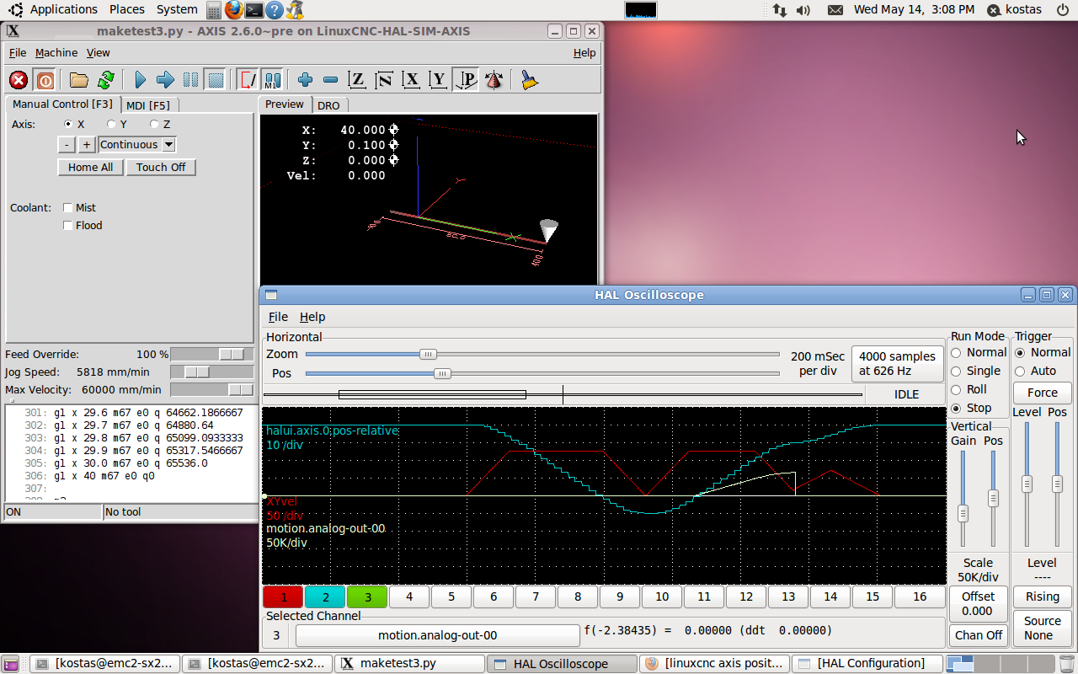Click Home All button
This screenshot has width=1078, height=674.
coord(90,168)
